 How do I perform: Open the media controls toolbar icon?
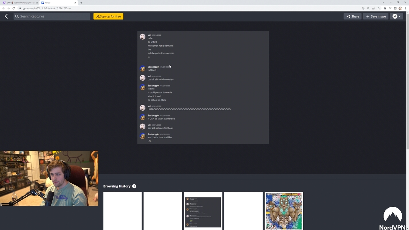[x=390, y=8]
